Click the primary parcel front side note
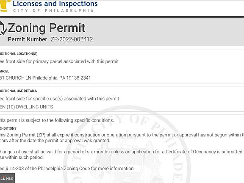Viewport: 244px width, 183px height. point(59,61)
